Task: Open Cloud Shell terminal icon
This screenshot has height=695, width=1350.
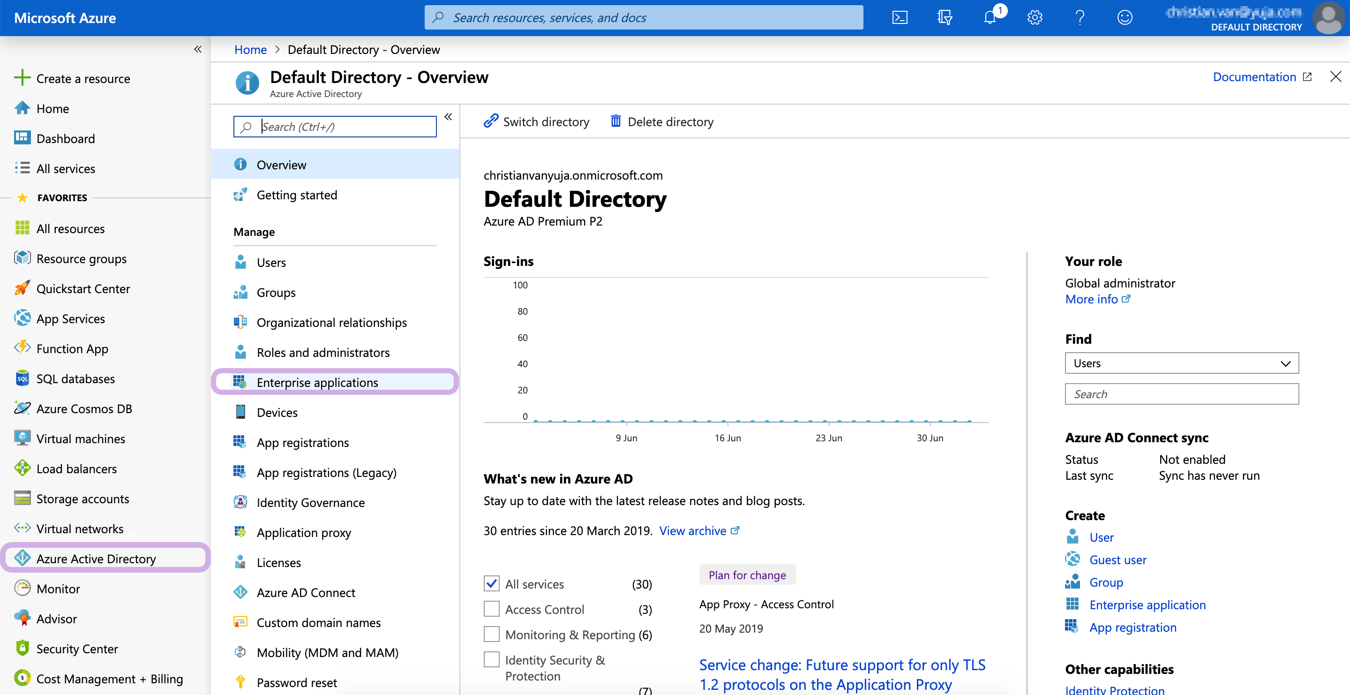Action: 900,18
